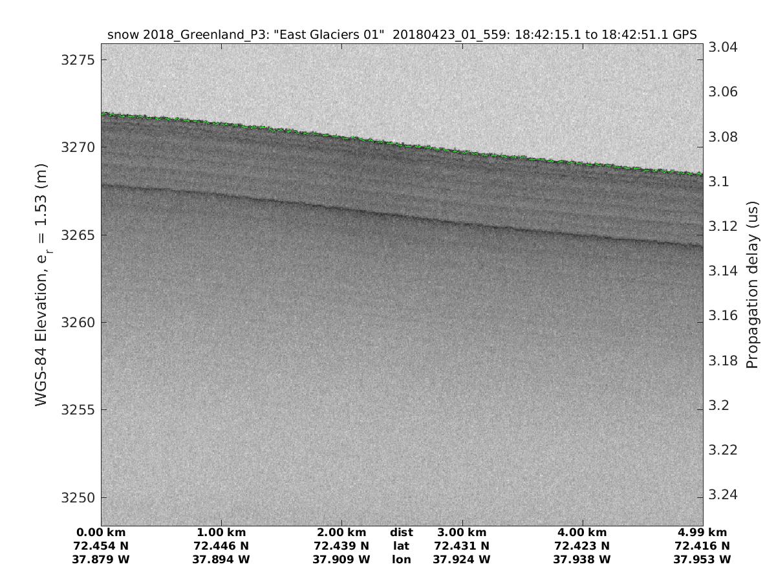This screenshot has width=776, height=582.
Task: Select the 3.16 propagation delay tick label
Action: click(x=724, y=316)
